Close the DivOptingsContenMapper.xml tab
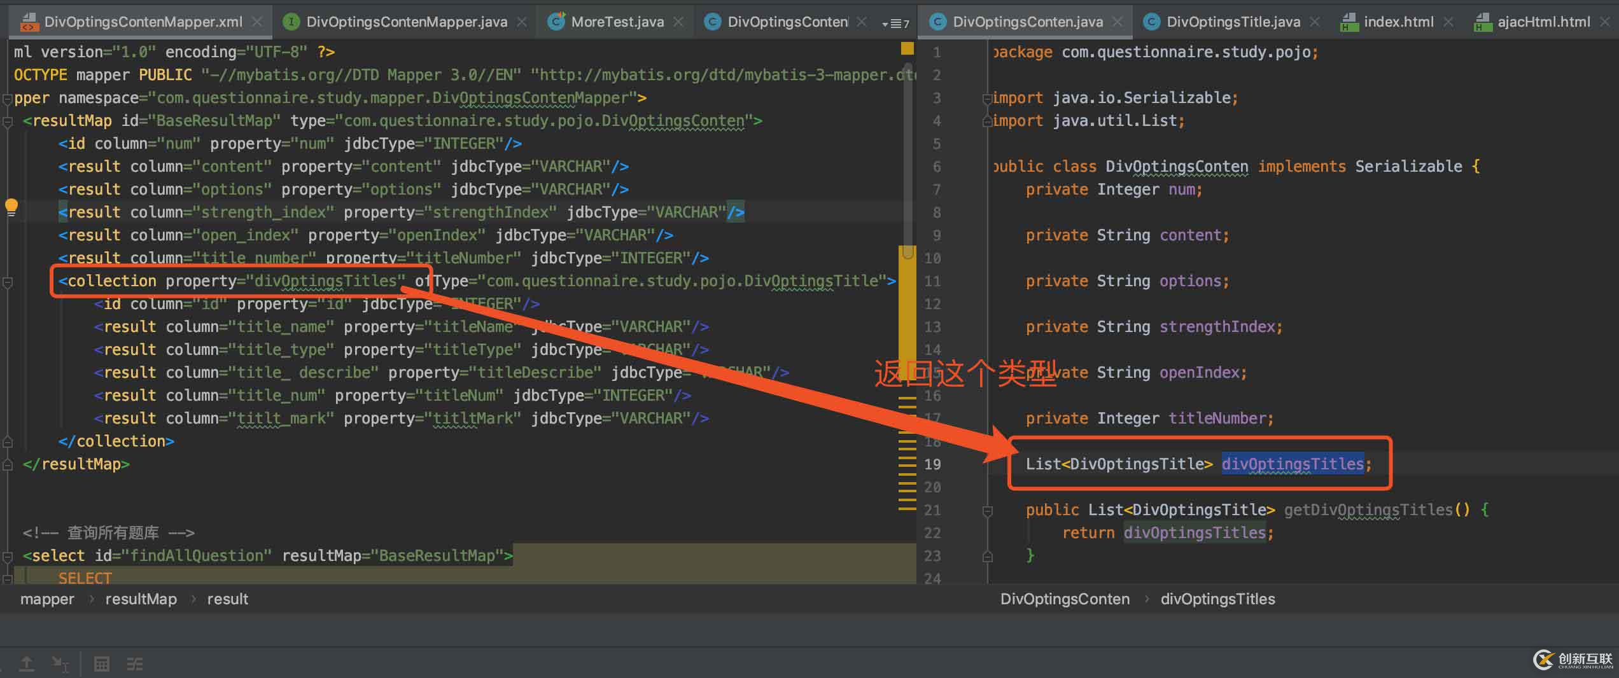Image resolution: width=1619 pixels, height=678 pixels. (x=257, y=22)
